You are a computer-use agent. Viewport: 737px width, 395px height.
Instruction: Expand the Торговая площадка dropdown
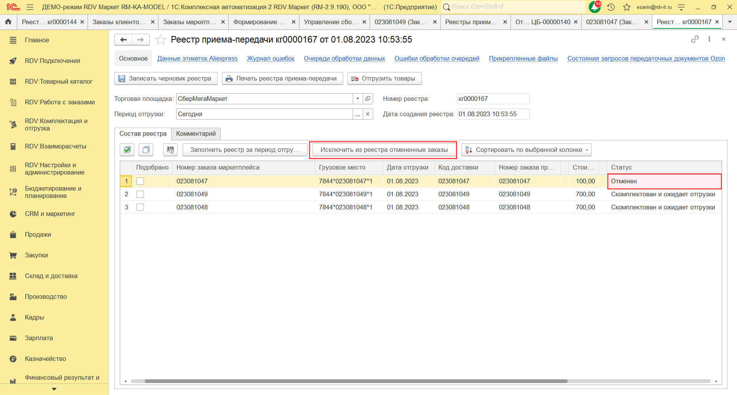(357, 99)
